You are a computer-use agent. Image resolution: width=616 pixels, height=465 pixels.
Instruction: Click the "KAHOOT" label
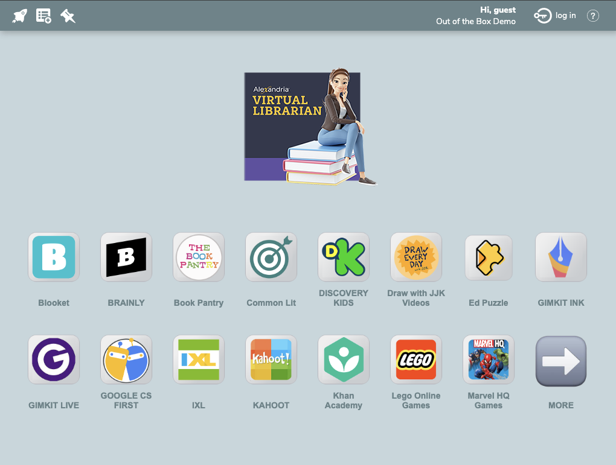pyautogui.click(x=271, y=405)
